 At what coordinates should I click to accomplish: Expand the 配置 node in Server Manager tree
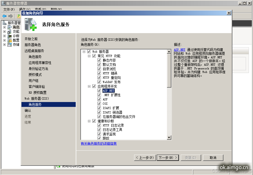coord(5,40)
